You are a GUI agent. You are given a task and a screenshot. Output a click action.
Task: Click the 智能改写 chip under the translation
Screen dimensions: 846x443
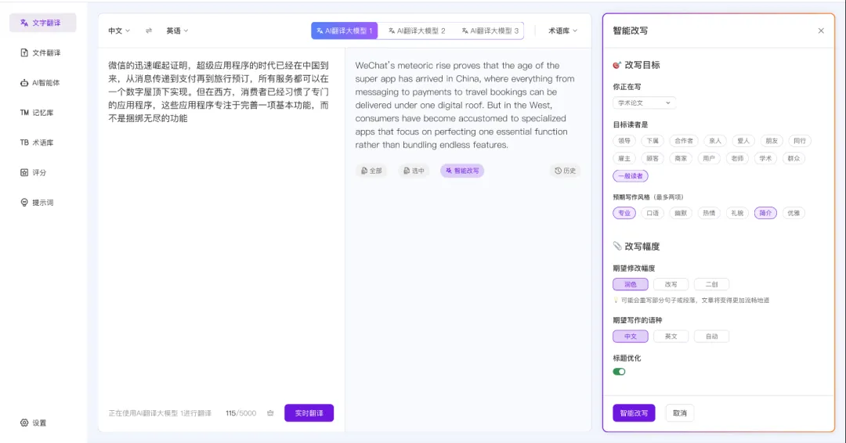tap(462, 171)
